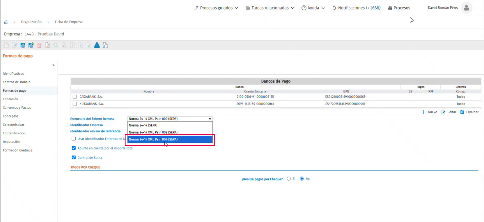Viewport: 484px width, 222px height.
Task: Click Ficha de Empresa breadcrumb
Action: (x=69, y=22)
